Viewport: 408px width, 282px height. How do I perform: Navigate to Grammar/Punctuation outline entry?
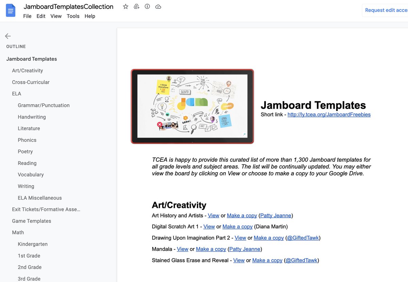[x=44, y=105]
